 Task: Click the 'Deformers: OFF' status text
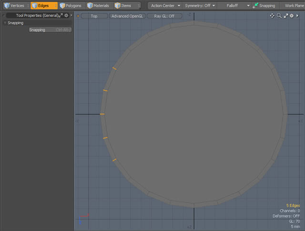286,216
